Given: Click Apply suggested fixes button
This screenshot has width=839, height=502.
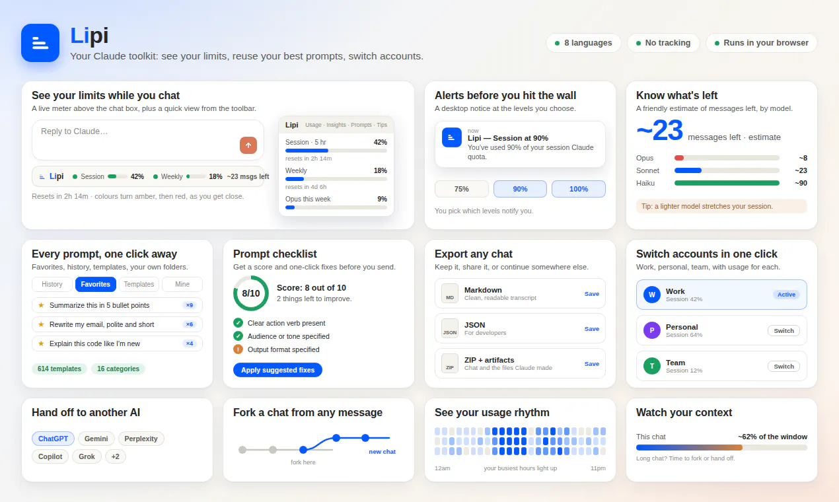Looking at the screenshot, I should (277, 370).
